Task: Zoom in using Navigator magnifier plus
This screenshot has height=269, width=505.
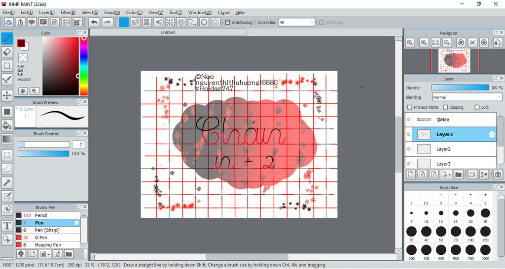Action: [x=424, y=42]
